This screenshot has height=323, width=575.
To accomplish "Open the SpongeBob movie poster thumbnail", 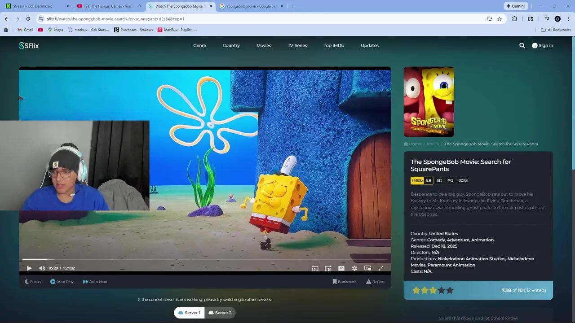I will click(x=429, y=102).
